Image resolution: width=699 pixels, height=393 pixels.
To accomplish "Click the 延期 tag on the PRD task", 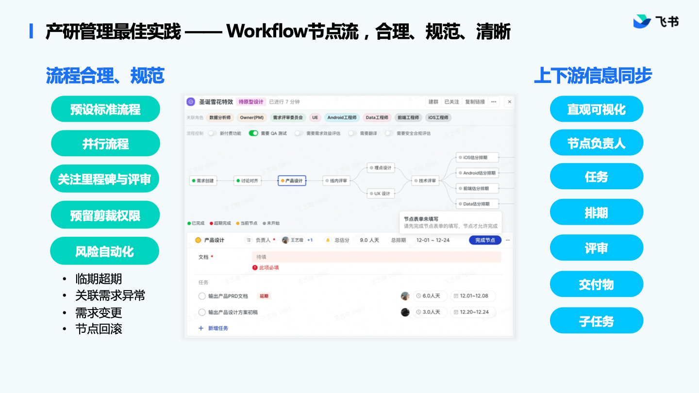I will point(264,296).
